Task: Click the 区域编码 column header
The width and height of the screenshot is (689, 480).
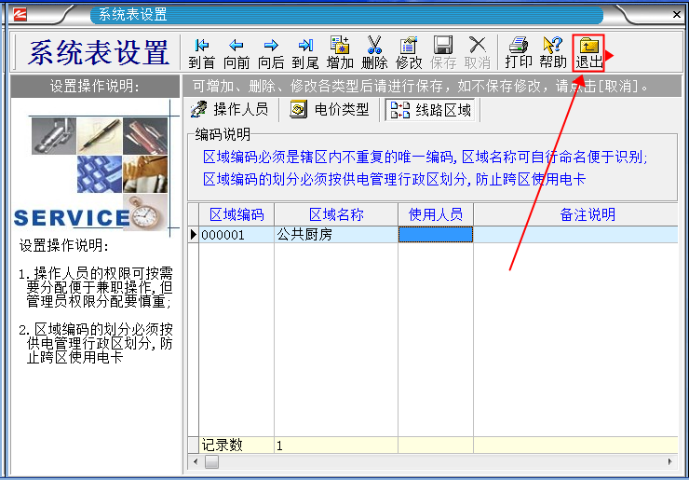Action: [236, 214]
